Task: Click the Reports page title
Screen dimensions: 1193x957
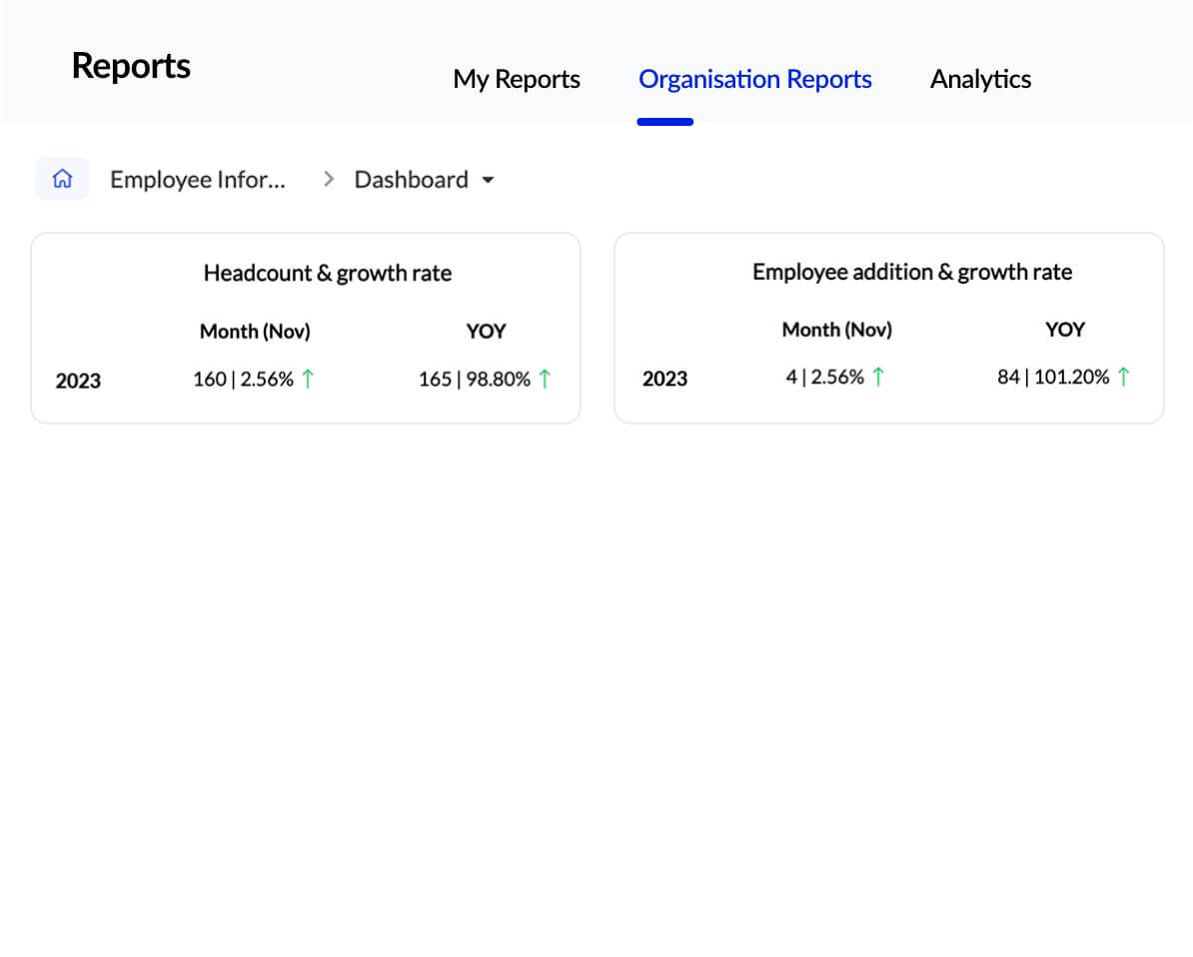Action: point(131,66)
